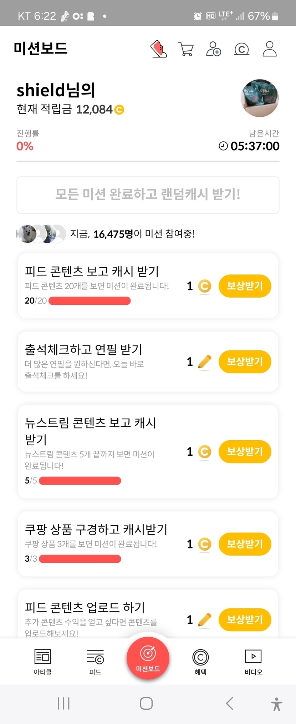The width and height of the screenshot is (296, 724).
Task: Switch to the 피드 tab
Action: (95, 662)
